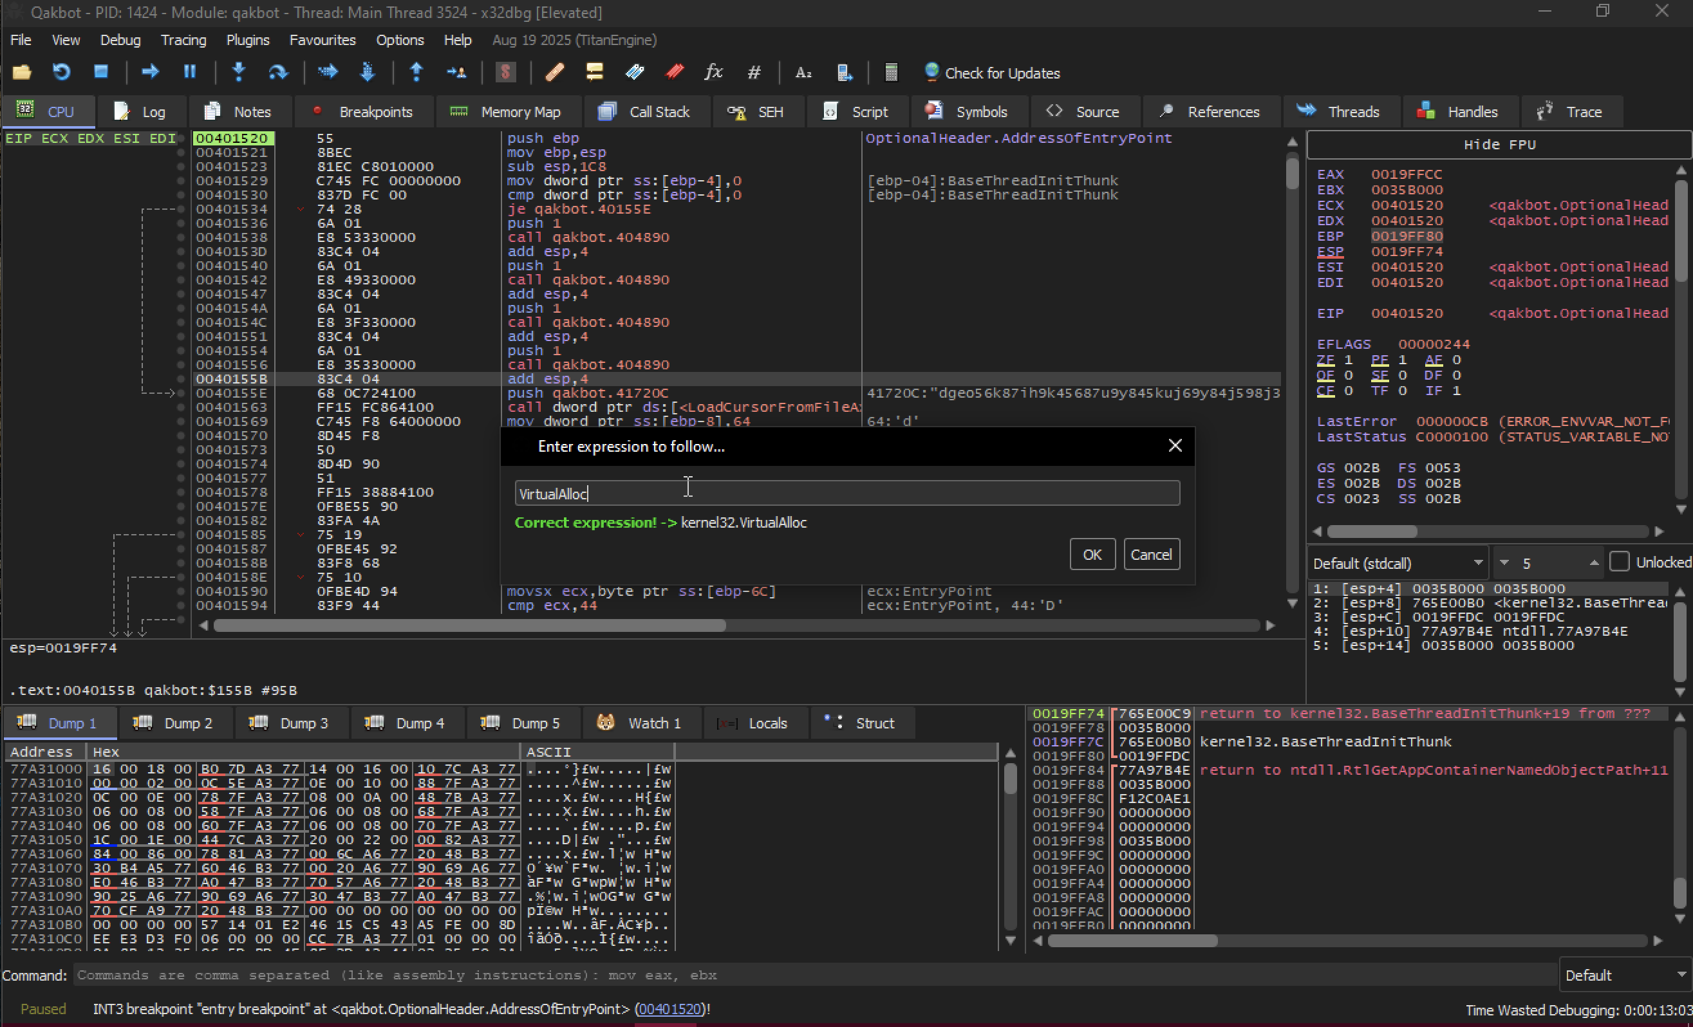Open Labels with the blue tags icon

(634, 72)
